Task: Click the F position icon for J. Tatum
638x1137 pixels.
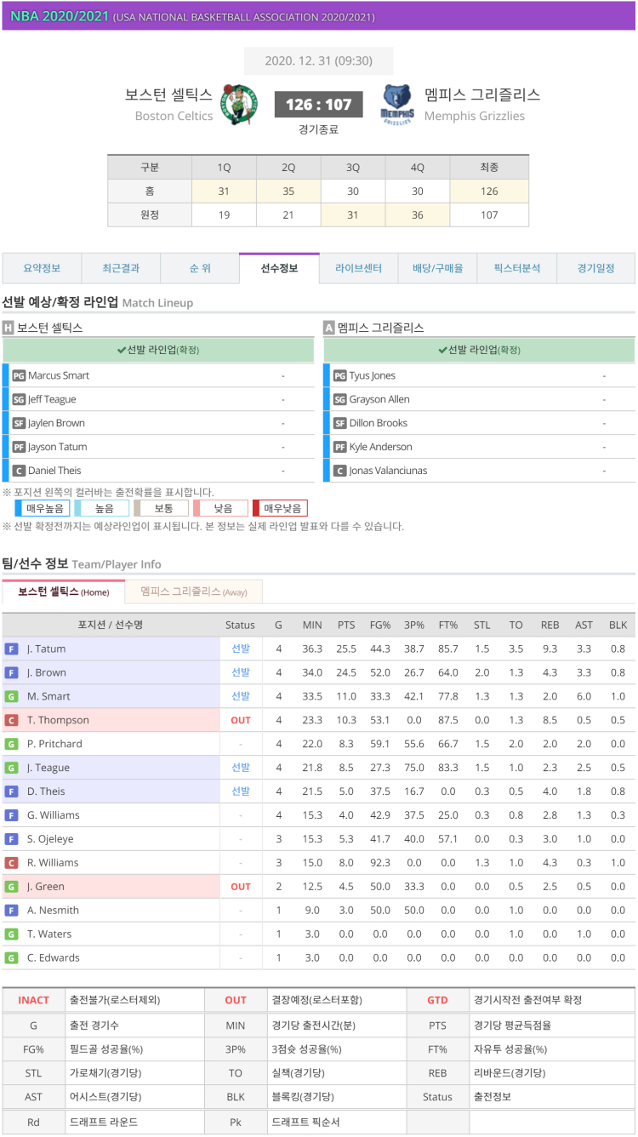Action: click(11, 648)
